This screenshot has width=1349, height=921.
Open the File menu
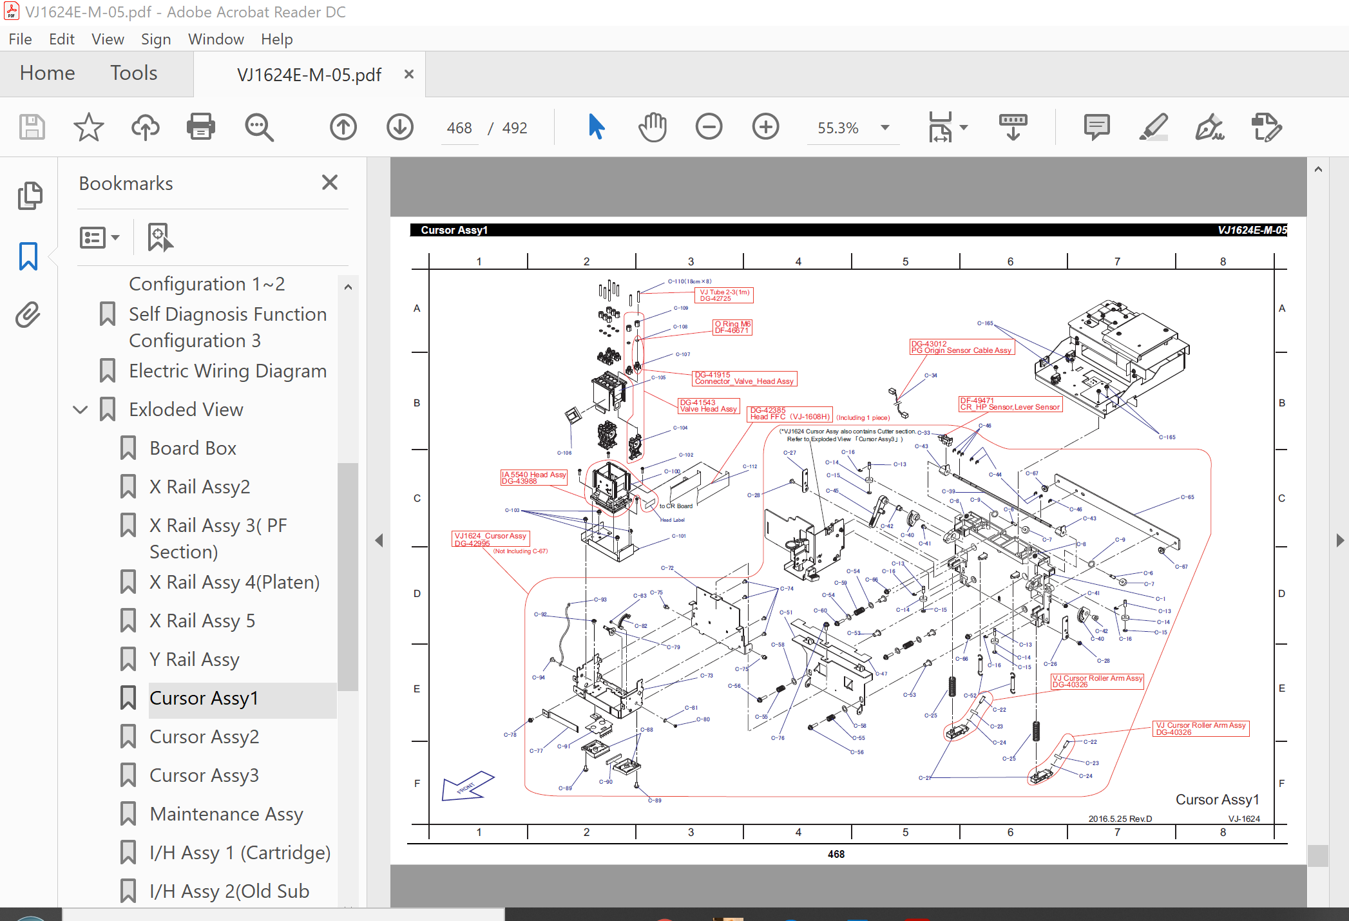click(20, 39)
